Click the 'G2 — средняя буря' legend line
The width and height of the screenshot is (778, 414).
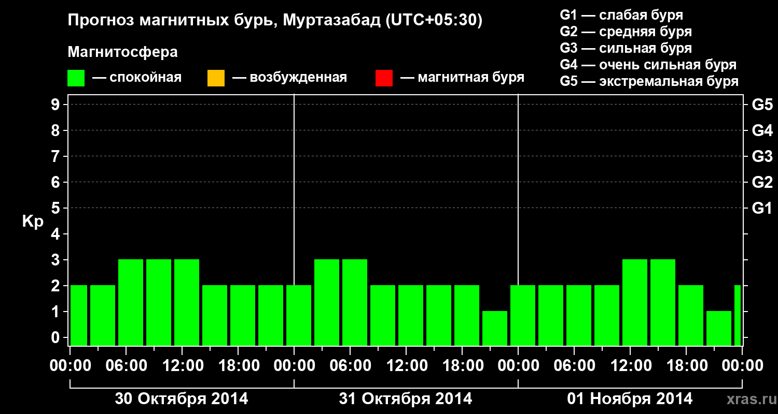tap(626, 32)
